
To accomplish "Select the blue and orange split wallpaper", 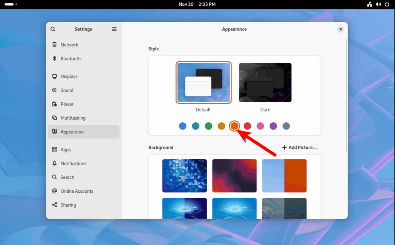I will (284, 176).
